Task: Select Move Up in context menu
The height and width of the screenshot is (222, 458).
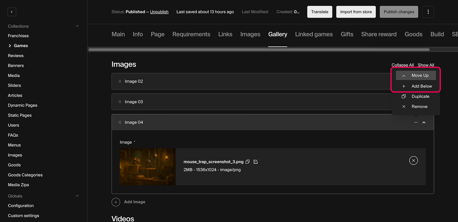Action: point(416,75)
